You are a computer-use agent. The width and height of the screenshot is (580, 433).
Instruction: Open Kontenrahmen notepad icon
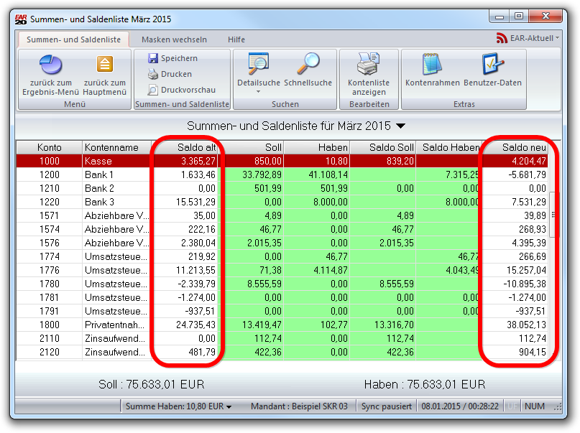click(x=432, y=65)
